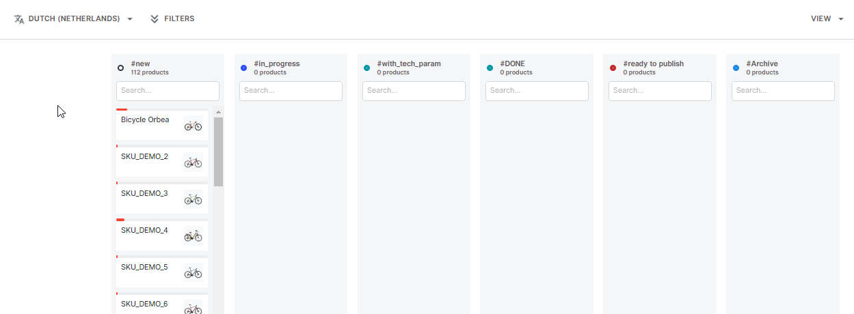This screenshot has height=314, width=854.
Task: Click the #new column scrollbar thumb
Action: tap(218, 152)
